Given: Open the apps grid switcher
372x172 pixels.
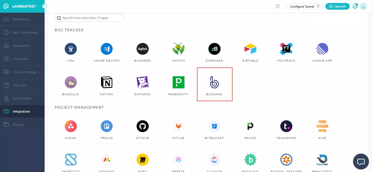Looking at the screenshot, I should click(278, 6).
